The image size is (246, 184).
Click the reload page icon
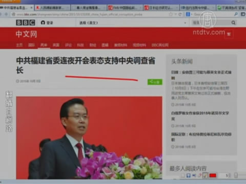coord(180,14)
